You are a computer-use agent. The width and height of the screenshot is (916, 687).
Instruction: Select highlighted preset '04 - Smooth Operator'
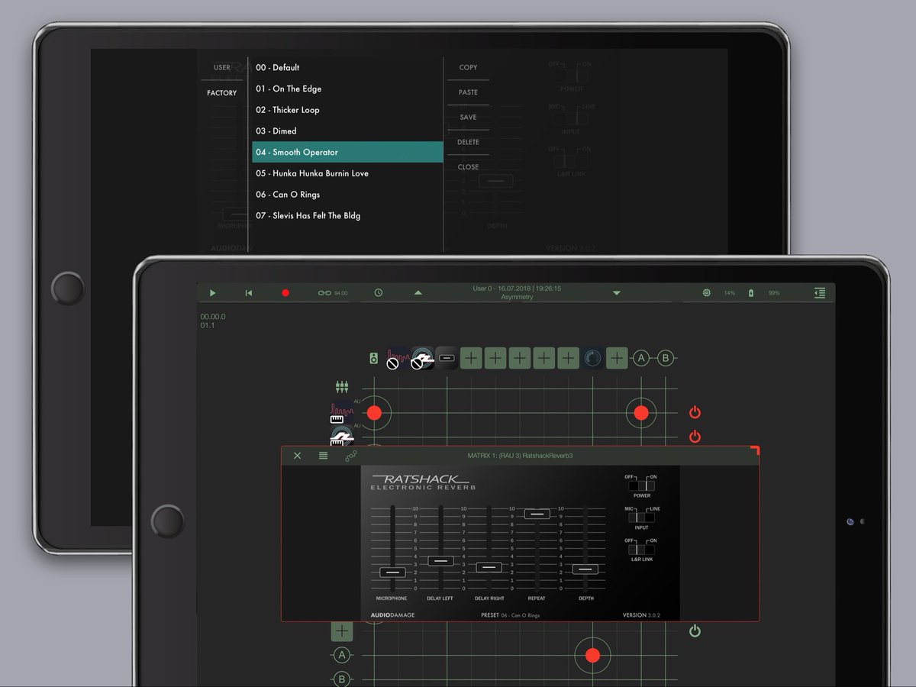click(347, 152)
